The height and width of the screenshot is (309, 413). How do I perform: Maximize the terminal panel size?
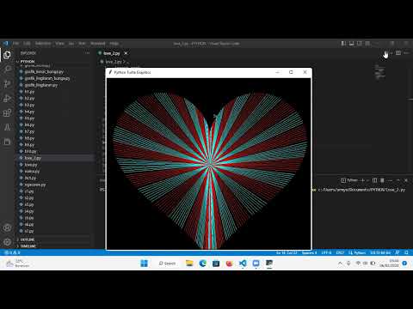coord(398,180)
